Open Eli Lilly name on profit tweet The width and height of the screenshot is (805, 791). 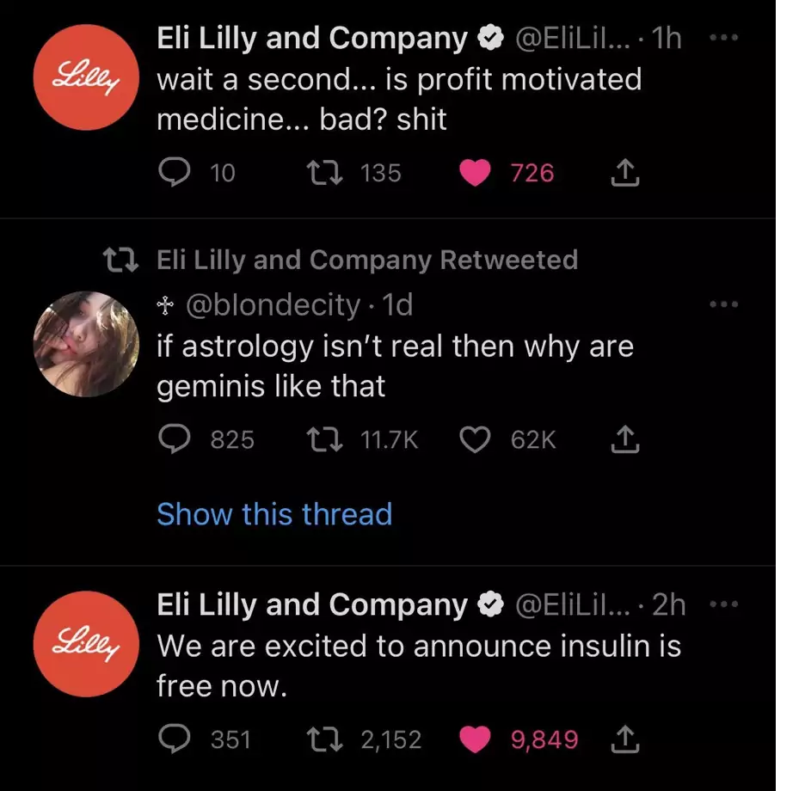(x=311, y=38)
